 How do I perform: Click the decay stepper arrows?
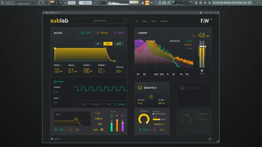[76, 65]
